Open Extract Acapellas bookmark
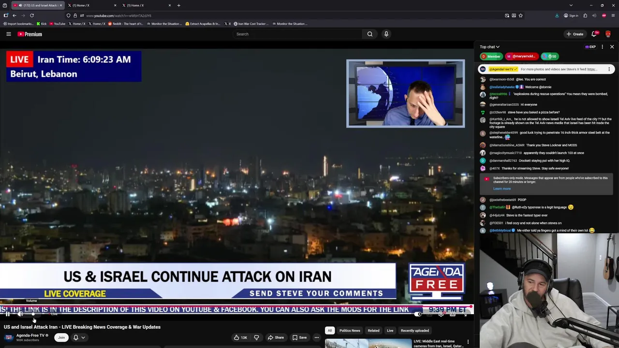Viewport: 619px width, 348px height. click(203, 24)
